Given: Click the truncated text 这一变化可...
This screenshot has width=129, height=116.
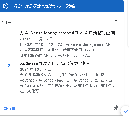Looking at the screenshot, I should 31,91.
